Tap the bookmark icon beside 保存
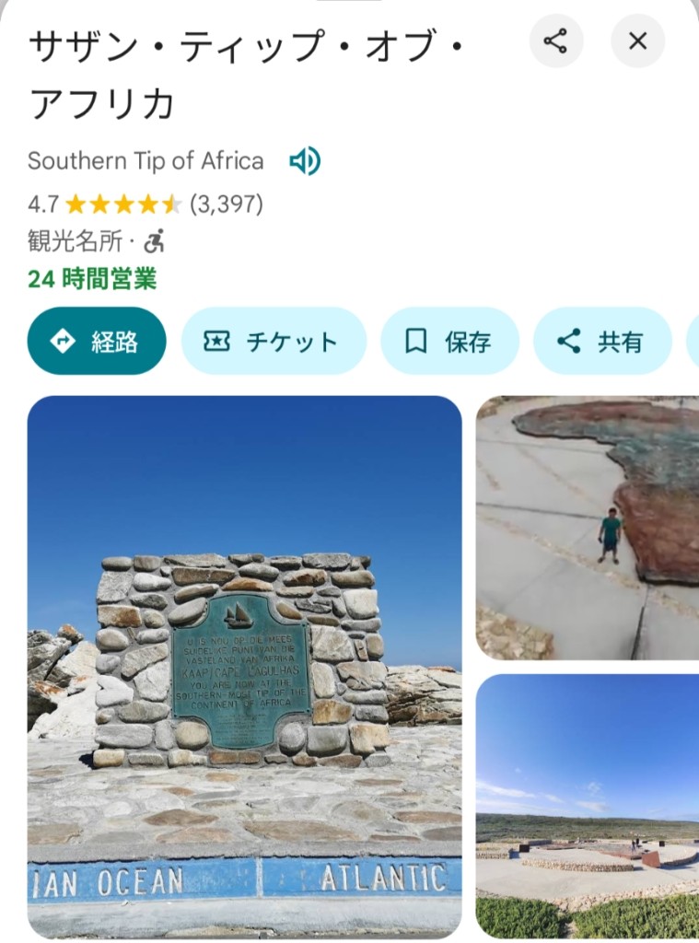 415,341
